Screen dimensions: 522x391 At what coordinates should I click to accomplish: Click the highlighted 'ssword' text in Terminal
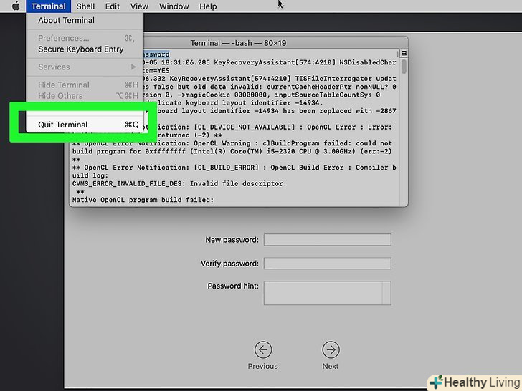tap(156, 54)
